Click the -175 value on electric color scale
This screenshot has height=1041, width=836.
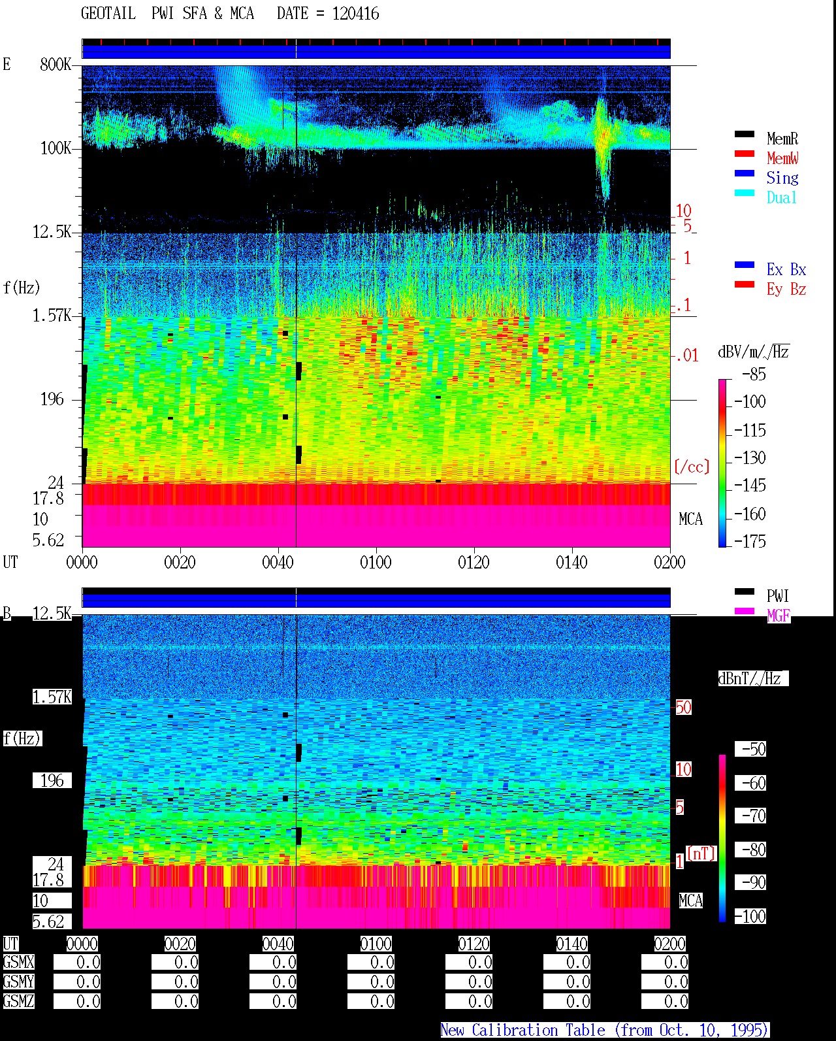coord(750,541)
